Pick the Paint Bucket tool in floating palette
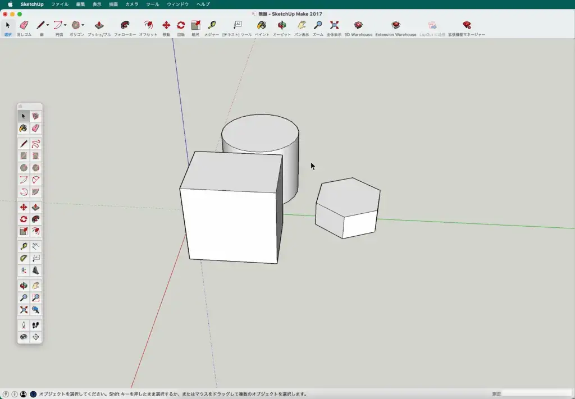575x399 pixels. [x=24, y=129]
